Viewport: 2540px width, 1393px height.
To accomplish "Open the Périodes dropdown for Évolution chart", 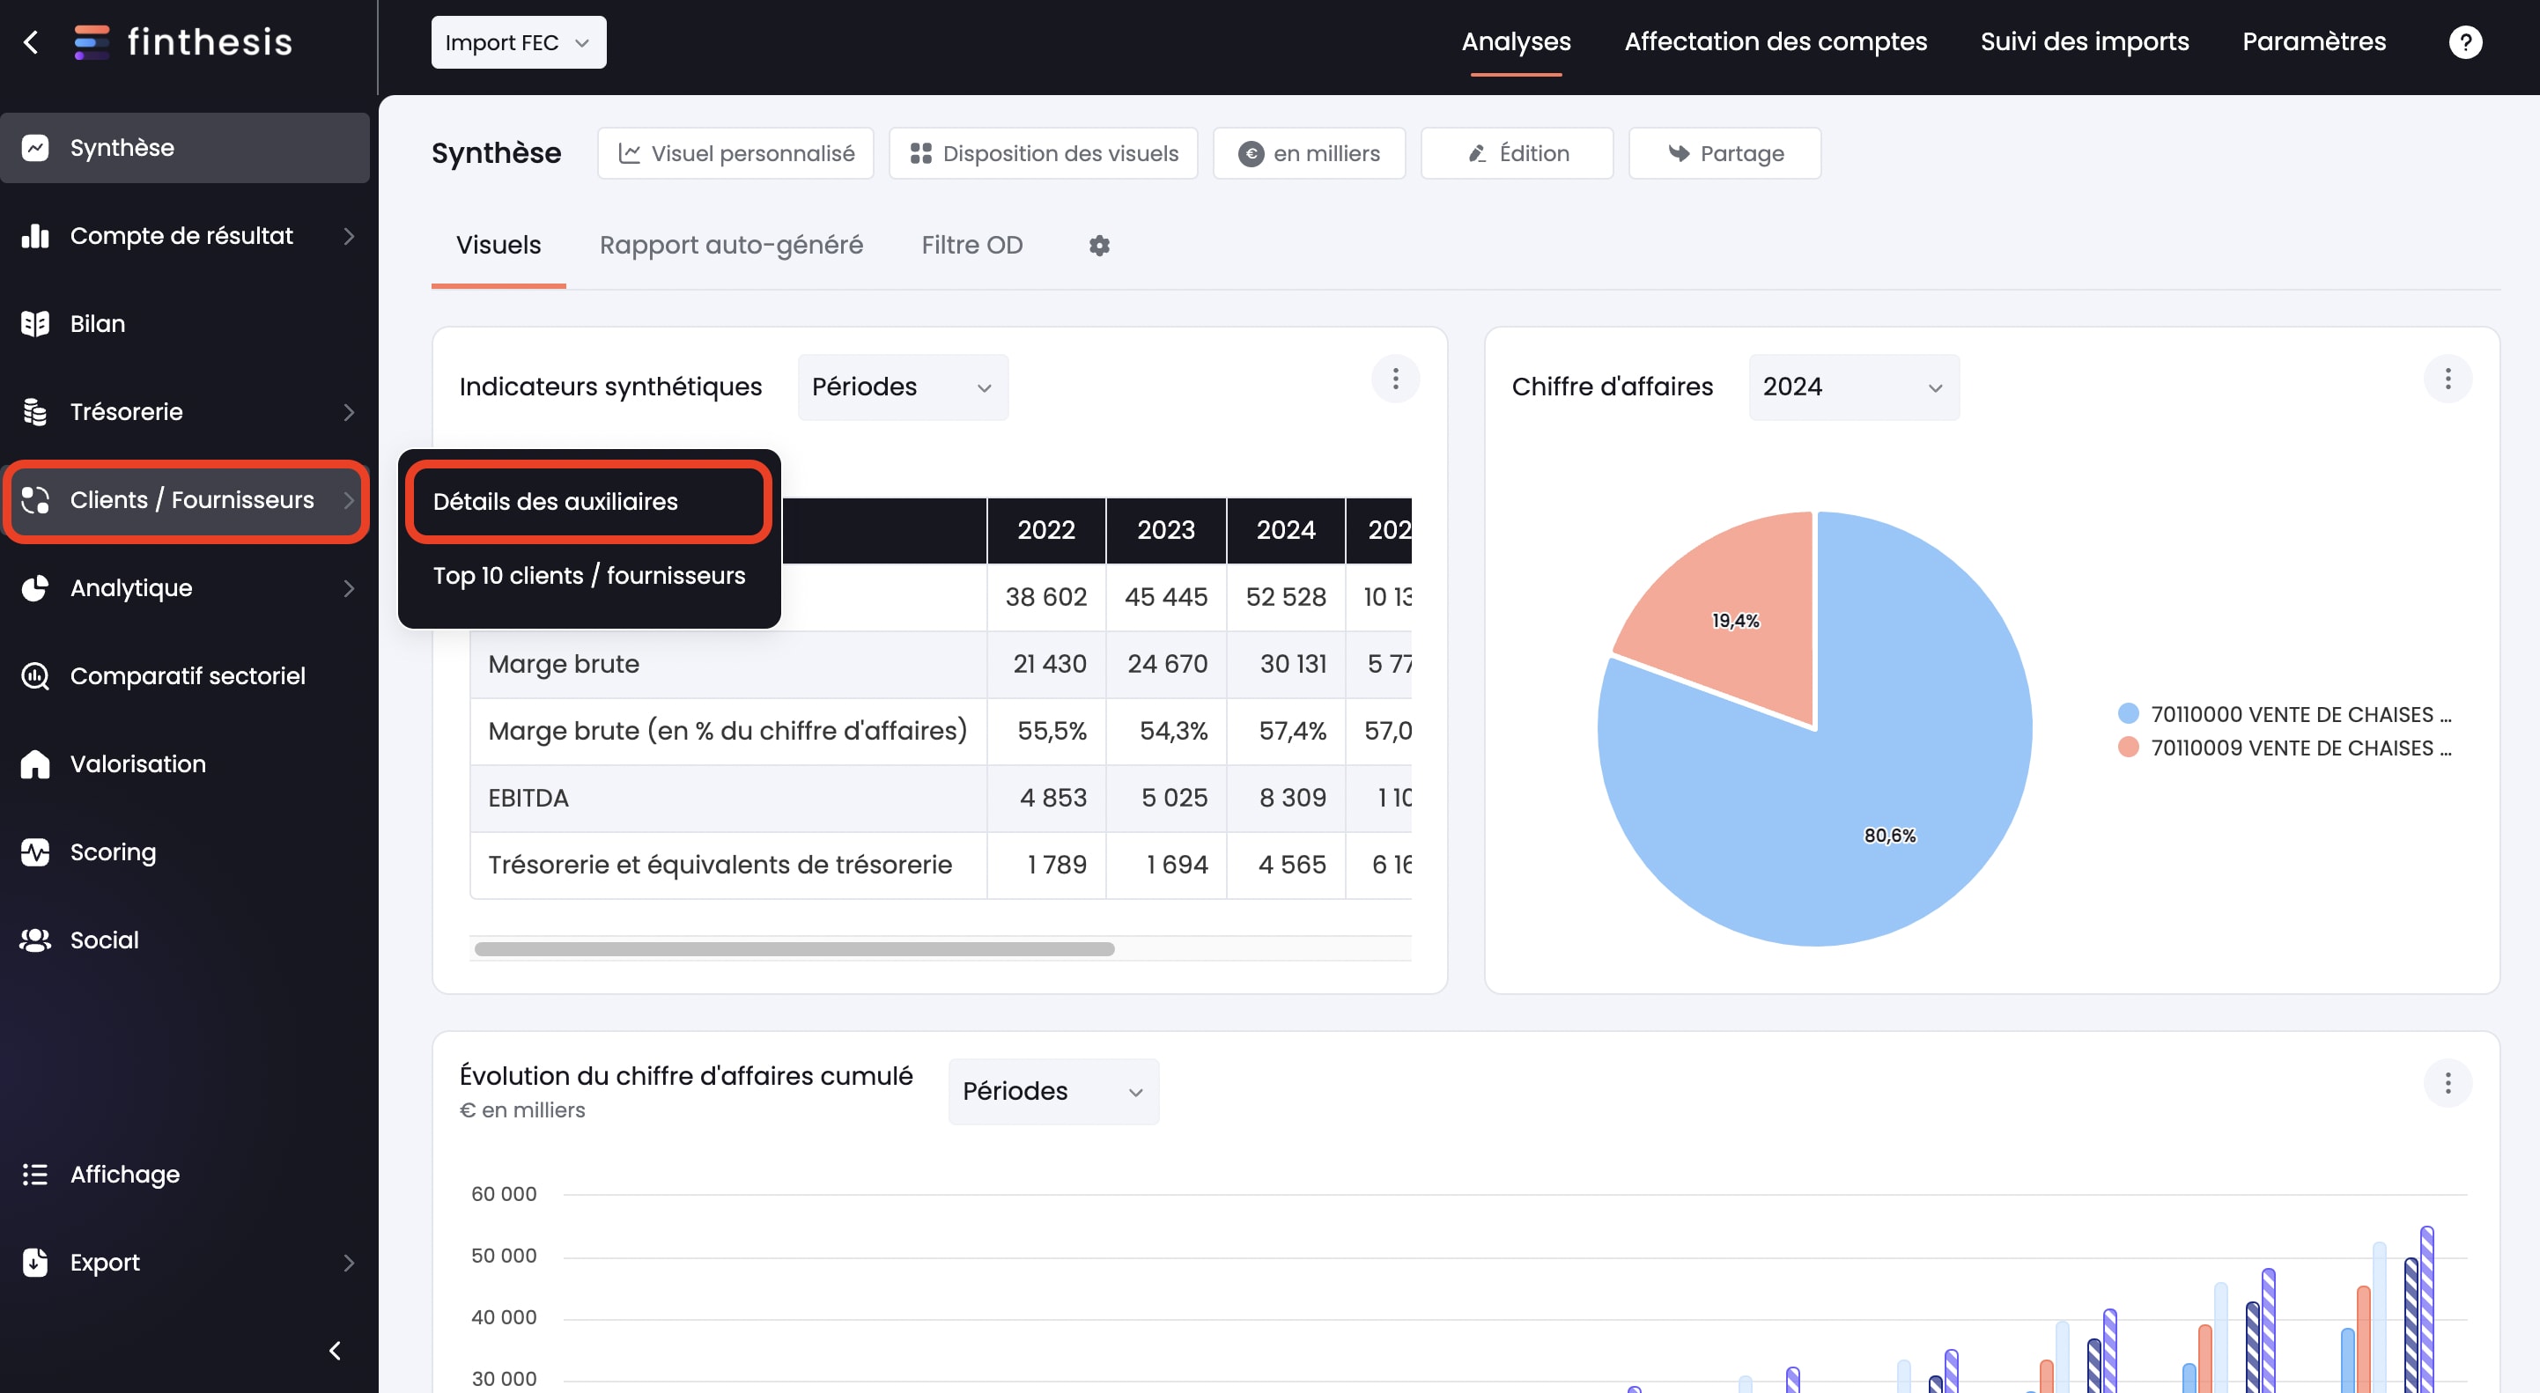I will 1054,1093.
